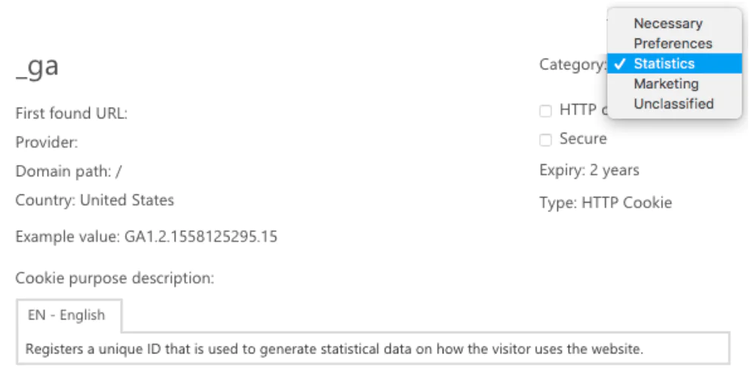Tick the Secure checkbox
This screenshot has height=379, width=752.
point(545,139)
